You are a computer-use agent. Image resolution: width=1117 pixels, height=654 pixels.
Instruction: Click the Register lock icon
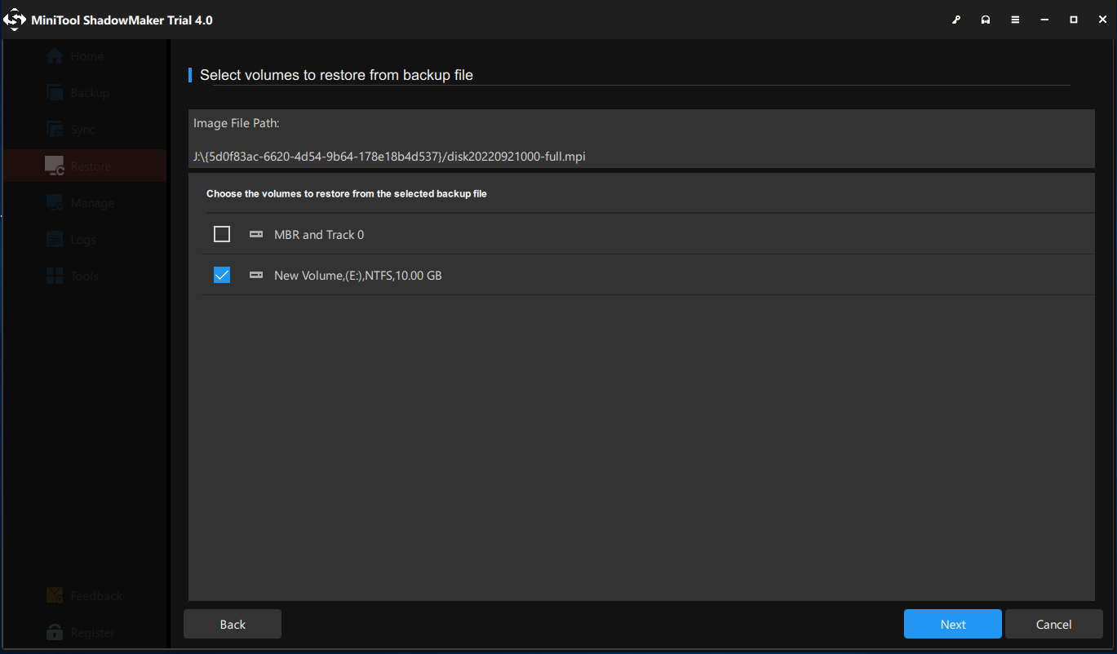pos(55,633)
